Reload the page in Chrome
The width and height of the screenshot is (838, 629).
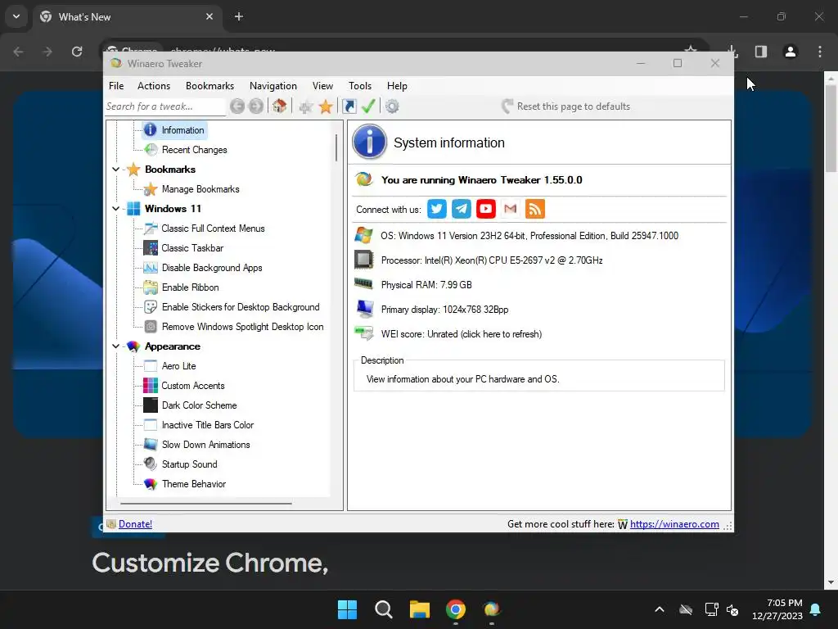click(x=77, y=52)
